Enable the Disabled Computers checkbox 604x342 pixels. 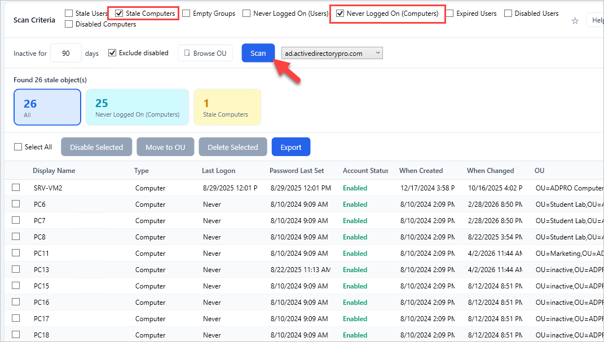[69, 24]
